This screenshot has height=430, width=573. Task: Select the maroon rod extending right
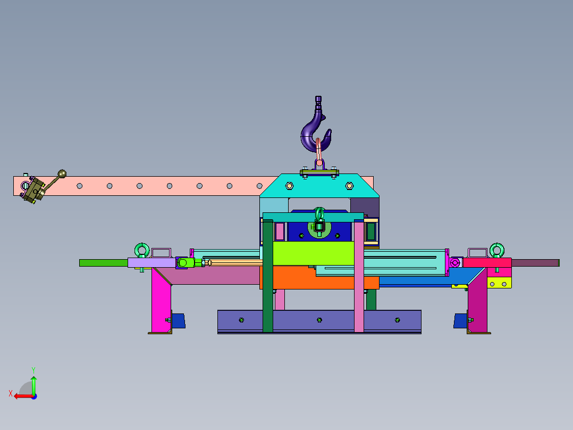point(535,263)
